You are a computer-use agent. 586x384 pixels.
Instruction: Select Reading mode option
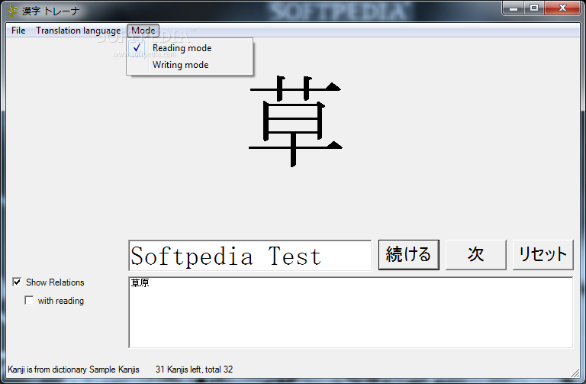pyautogui.click(x=189, y=48)
